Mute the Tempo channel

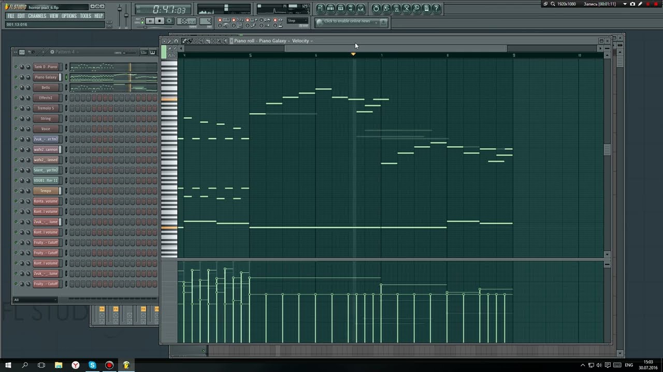[x=16, y=191]
